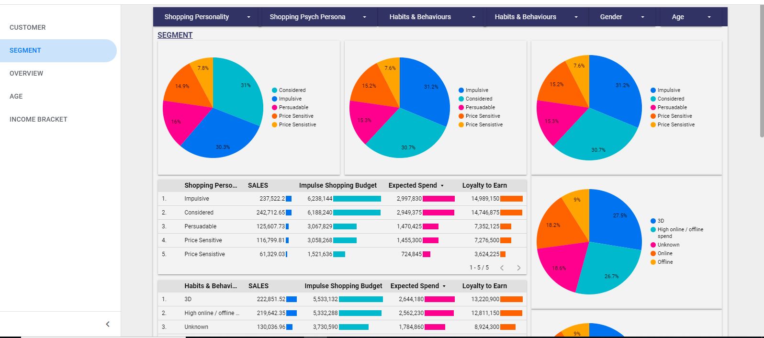Select the Considered row in first table
764x338 pixels.
[x=342, y=213]
